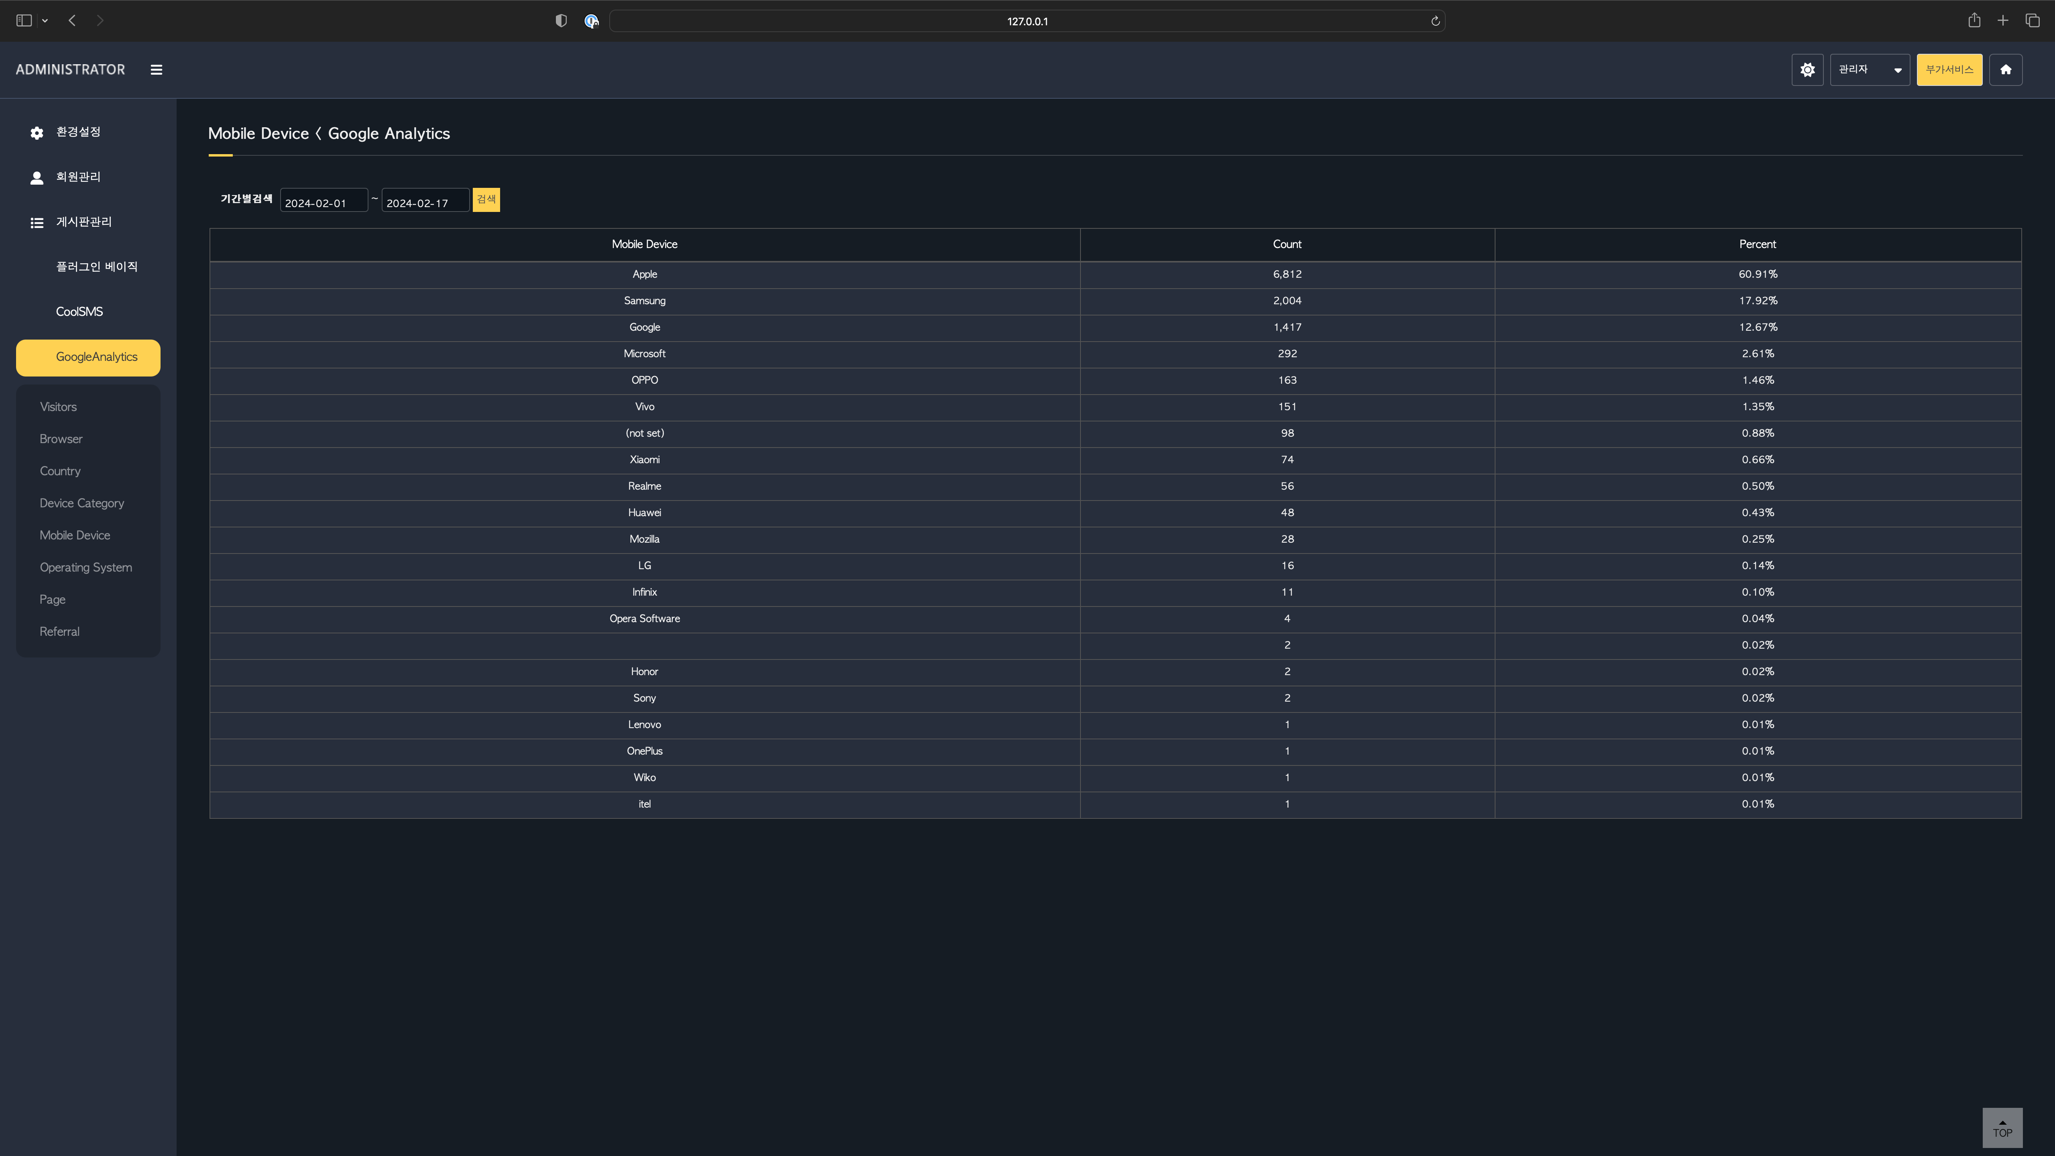This screenshot has width=2055, height=1156.
Task: Click the home icon button
Action: [2005, 70]
